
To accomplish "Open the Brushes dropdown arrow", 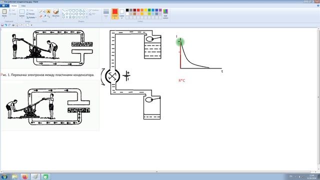I will coord(55,18).
